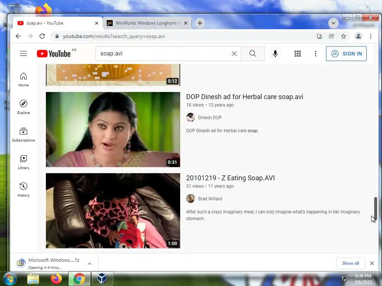Open History in the YouTube sidebar
This screenshot has width=382, height=286.
tap(24, 190)
